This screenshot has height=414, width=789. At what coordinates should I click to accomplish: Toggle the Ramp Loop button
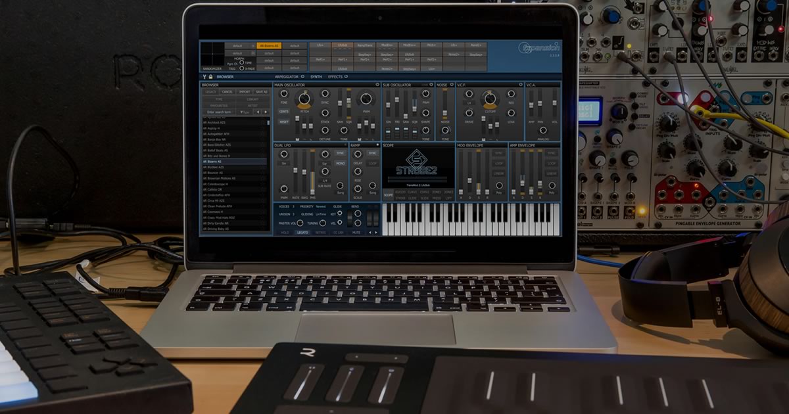click(373, 163)
